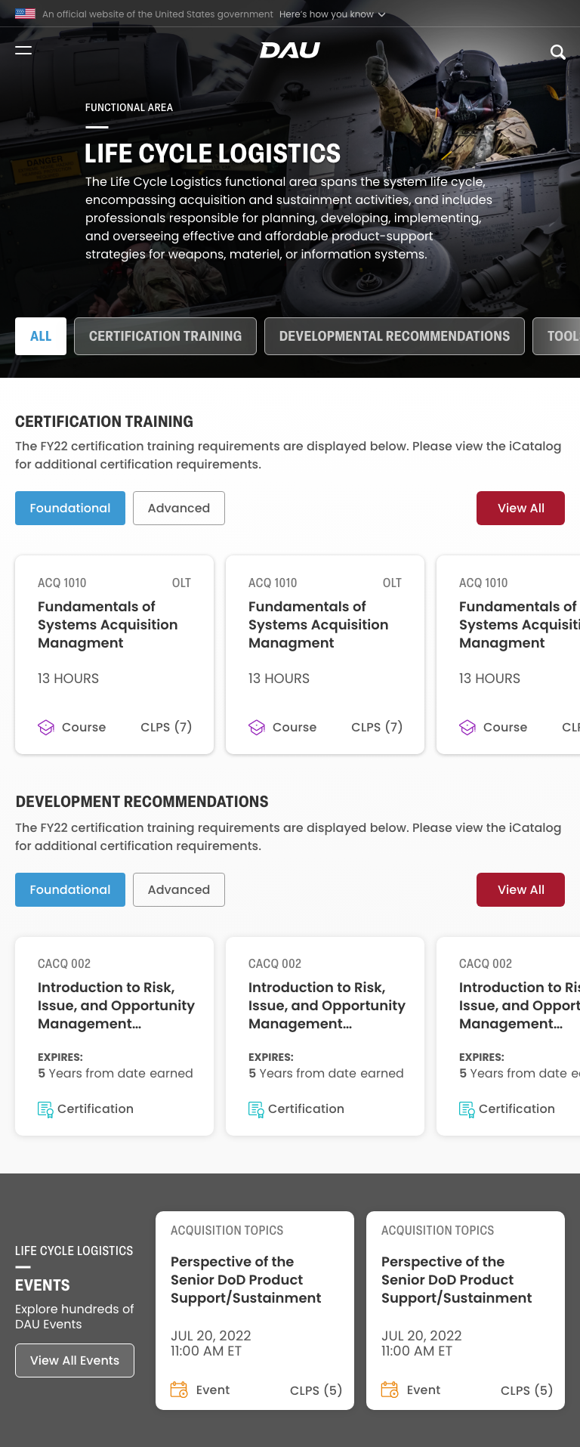Click calendar icon in first event card
This screenshot has height=1447, width=580.
(179, 1390)
